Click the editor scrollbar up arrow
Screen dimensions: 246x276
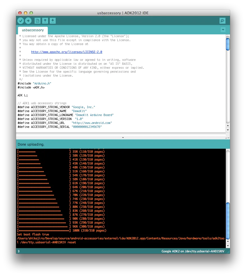pyautogui.click(x=228, y=125)
